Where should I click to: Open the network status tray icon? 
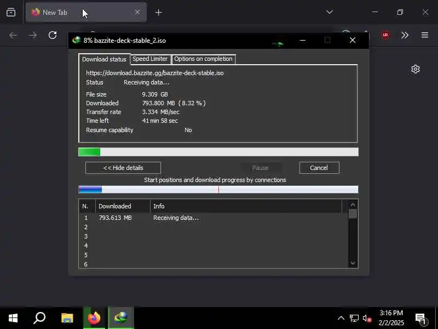tap(354, 318)
